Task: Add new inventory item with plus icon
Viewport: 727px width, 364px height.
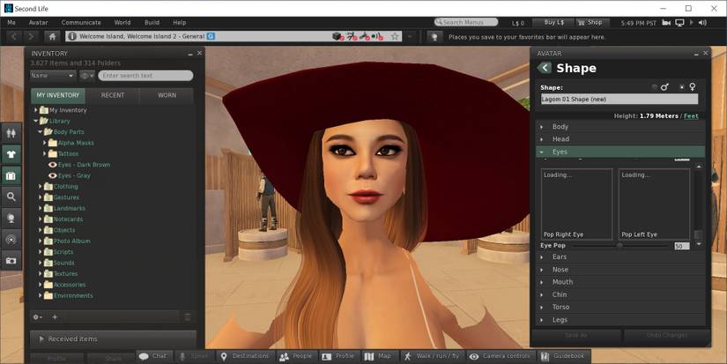Action: pyautogui.click(x=55, y=316)
